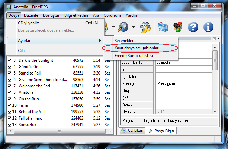Click the track list scroll right arrow
The width and height of the screenshot is (228, 149).
click(x=110, y=131)
